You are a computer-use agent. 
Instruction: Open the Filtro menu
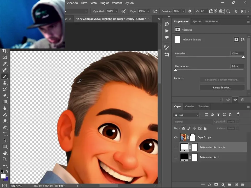click(84, 3)
